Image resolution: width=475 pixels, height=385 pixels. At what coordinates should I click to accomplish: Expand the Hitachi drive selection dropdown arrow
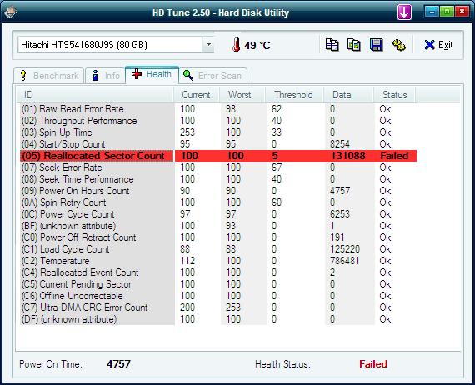tap(208, 45)
